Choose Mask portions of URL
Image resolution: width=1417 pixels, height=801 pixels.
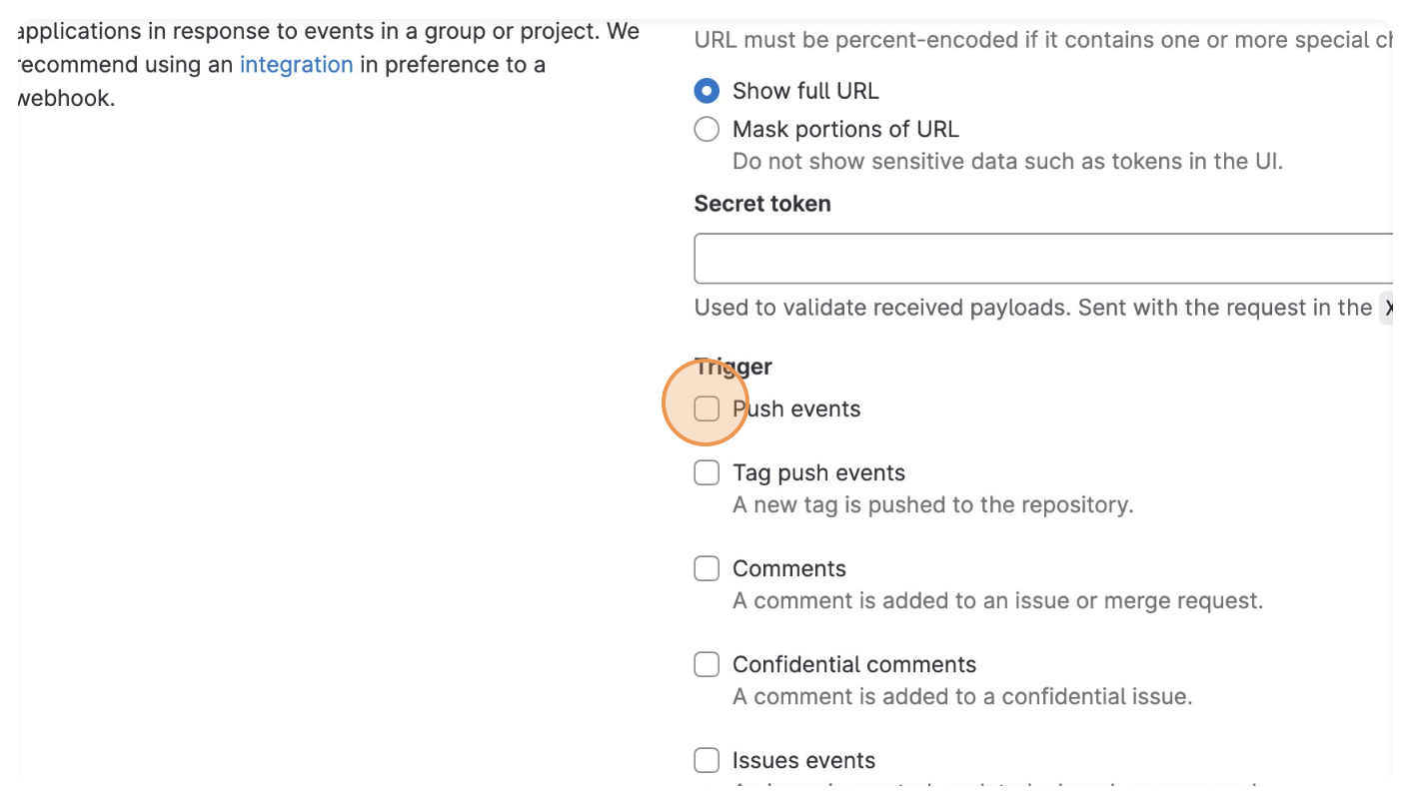(707, 129)
